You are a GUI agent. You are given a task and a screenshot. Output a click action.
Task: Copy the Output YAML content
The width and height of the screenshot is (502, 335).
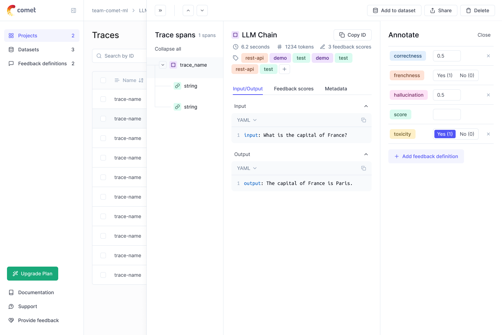364,168
